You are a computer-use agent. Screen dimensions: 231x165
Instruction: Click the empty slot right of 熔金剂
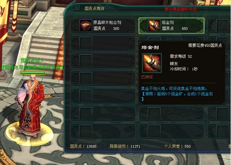pyautogui.click(x=223, y=26)
